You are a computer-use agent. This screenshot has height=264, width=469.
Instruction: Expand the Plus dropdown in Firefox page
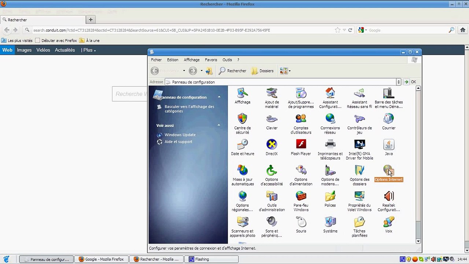[x=88, y=50]
